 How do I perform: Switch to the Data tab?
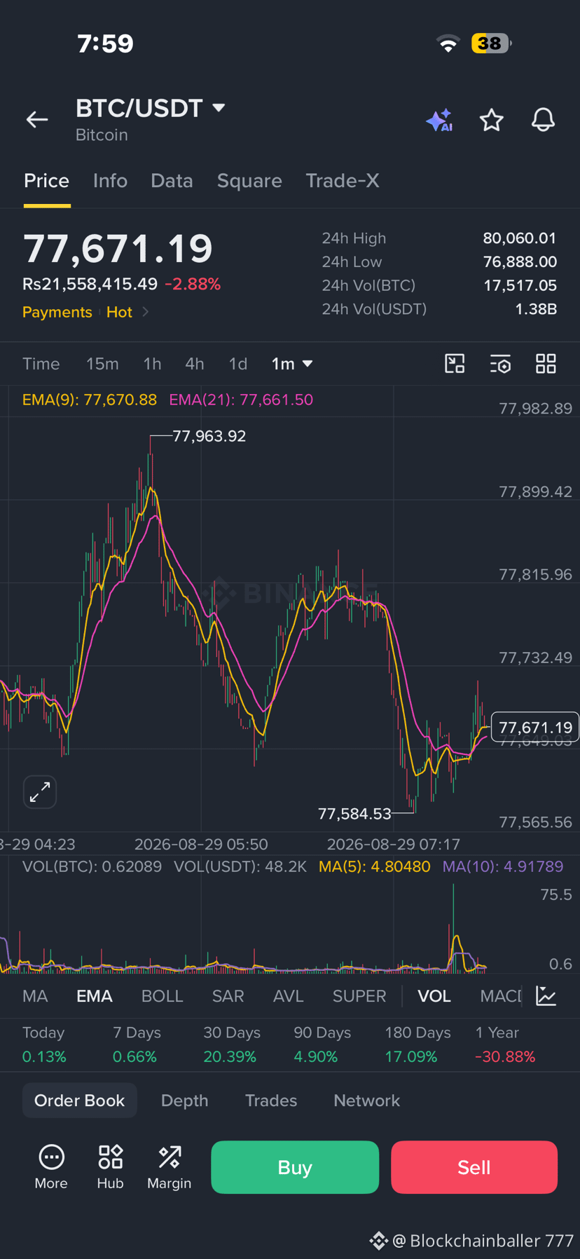pyautogui.click(x=172, y=181)
